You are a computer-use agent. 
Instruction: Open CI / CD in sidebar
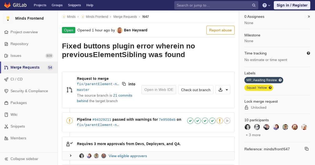pos(29,79)
